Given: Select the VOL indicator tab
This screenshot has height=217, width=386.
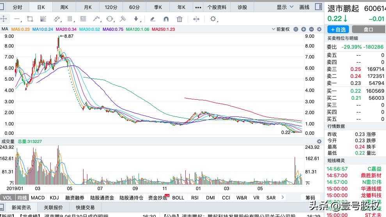Looking at the screenshot, I should pyautogui.click(x=7, y=198).
